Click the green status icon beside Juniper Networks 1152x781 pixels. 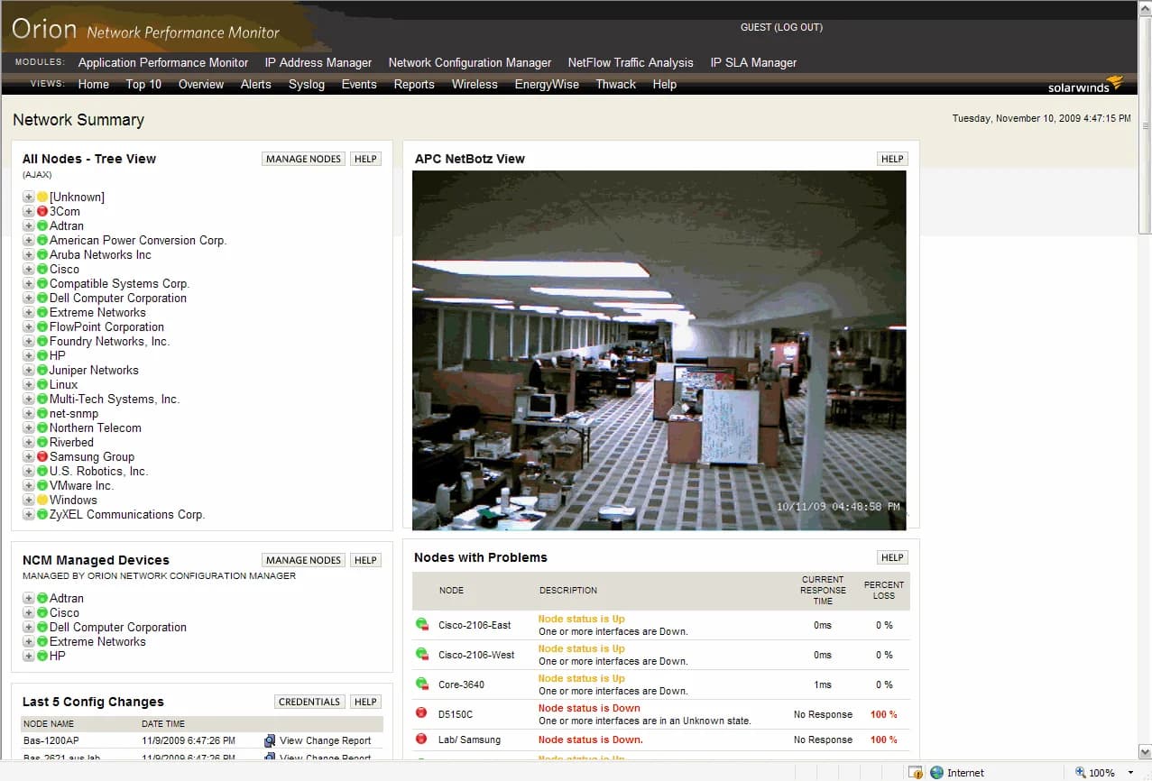42,370
